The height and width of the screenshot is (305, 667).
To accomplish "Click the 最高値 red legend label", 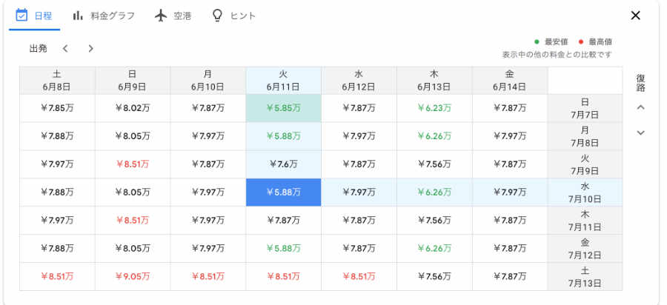I will pos(600,42).
